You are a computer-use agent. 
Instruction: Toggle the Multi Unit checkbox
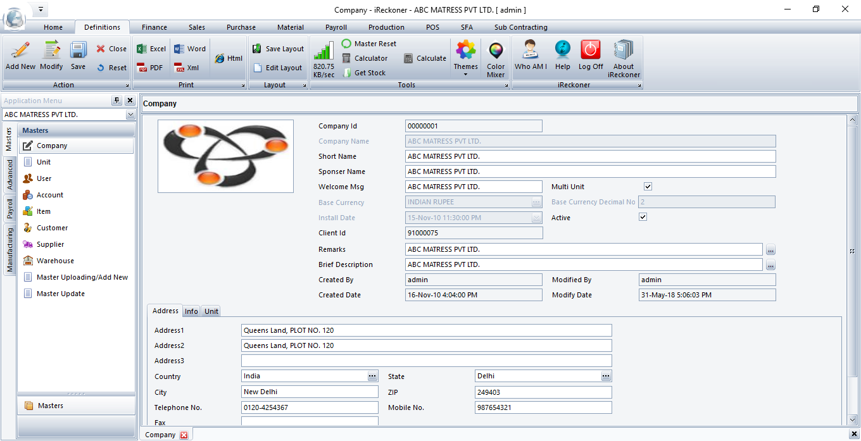[648, 187]
